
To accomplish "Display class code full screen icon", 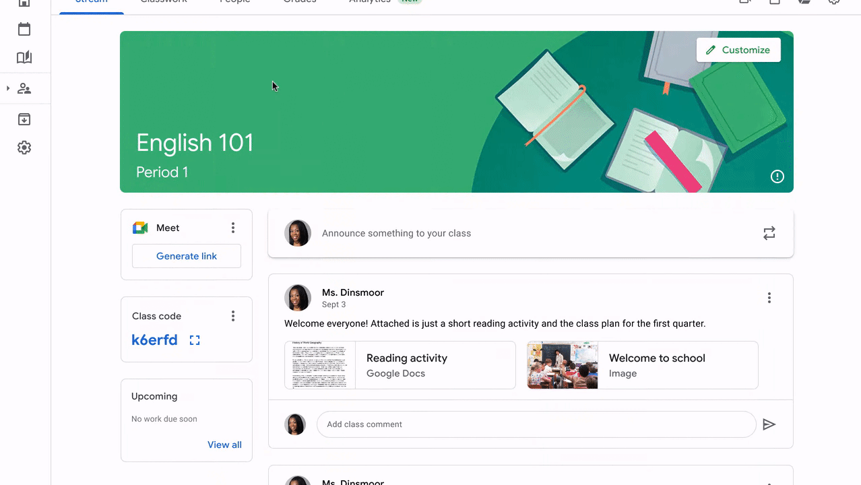I will pyautogui.click(x=195, y=340).
